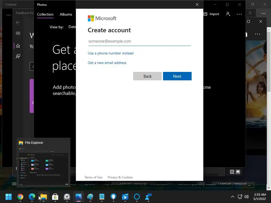Click Use a phone number instead
Screen dimensions: 271x203
(x=111, y=53)
